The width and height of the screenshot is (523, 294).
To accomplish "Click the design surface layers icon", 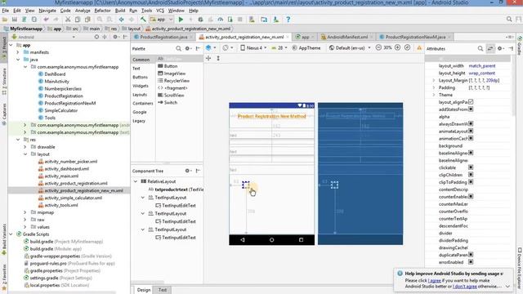I will [x=208, y=48].
